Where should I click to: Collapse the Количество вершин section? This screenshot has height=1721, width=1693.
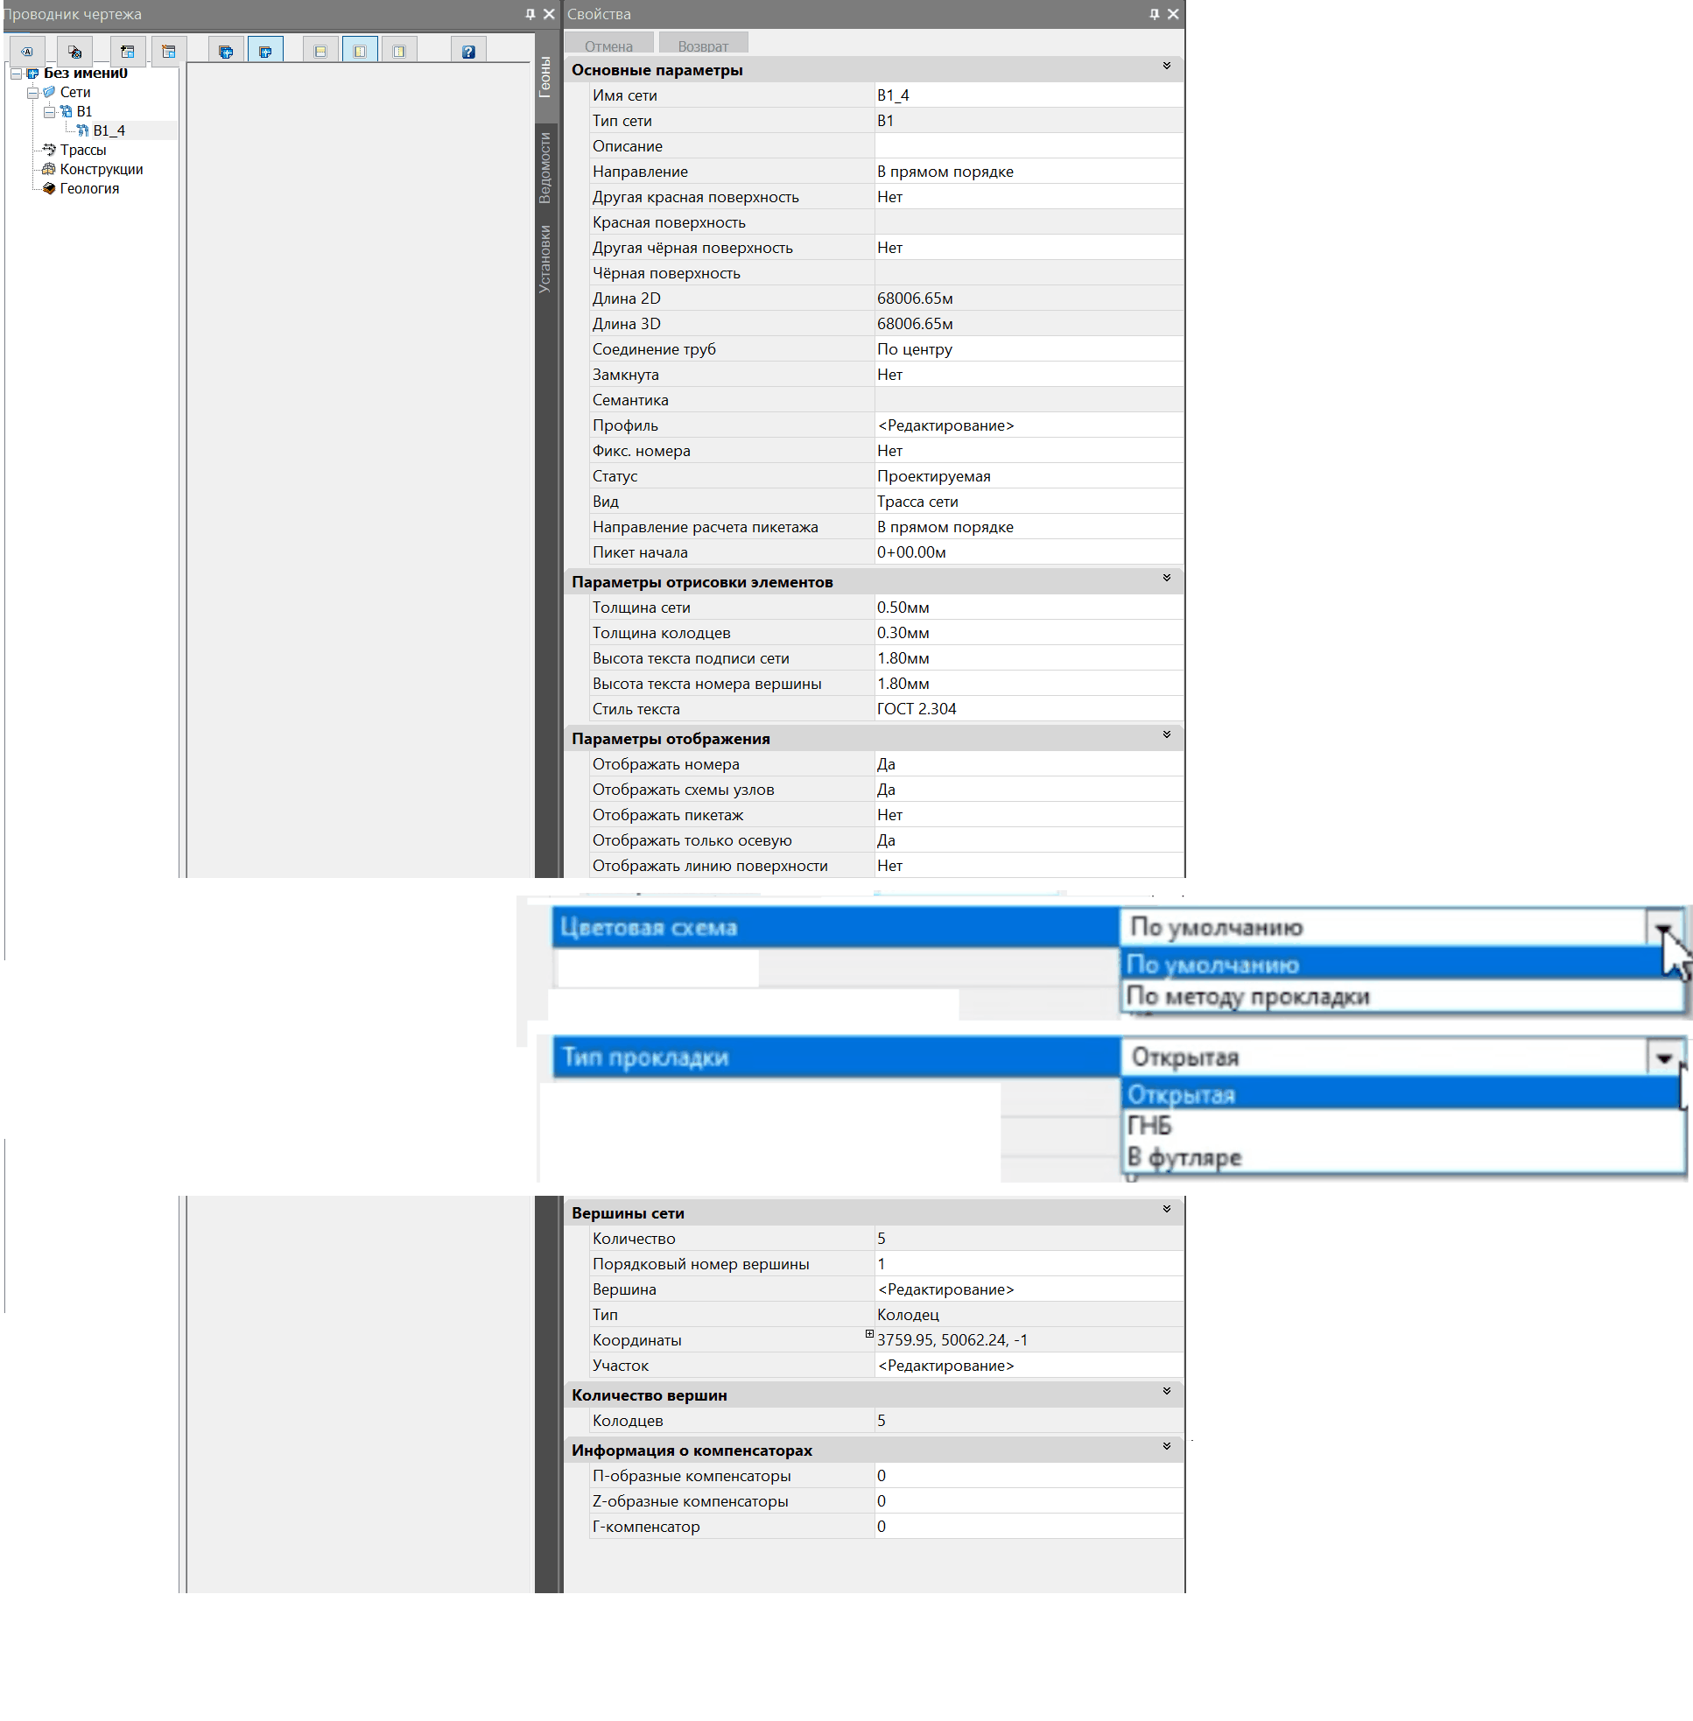click(1166, 1392)
